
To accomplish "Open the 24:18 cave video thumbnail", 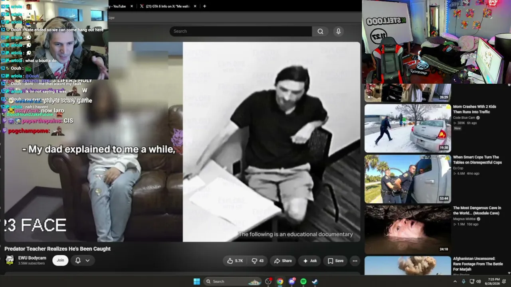I will pyautogui.click(x=408, y=230).
